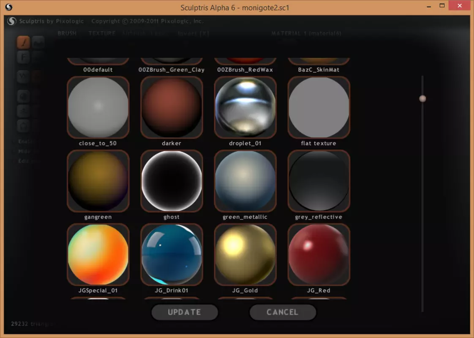
Task: Open the dimmed TEXTURE menu
Action: coord(102,33)
